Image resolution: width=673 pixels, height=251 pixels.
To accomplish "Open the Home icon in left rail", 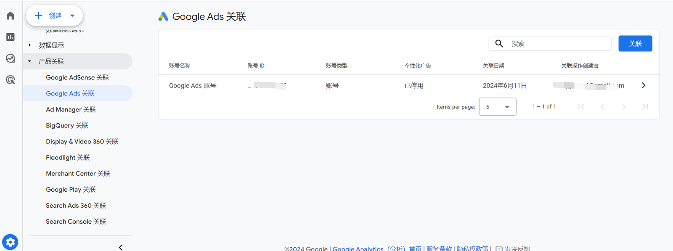I will (11, 16).
